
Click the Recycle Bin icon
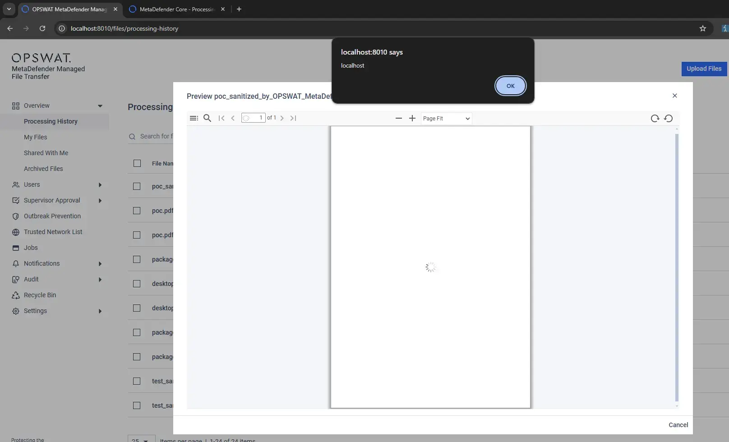point(16,295)
